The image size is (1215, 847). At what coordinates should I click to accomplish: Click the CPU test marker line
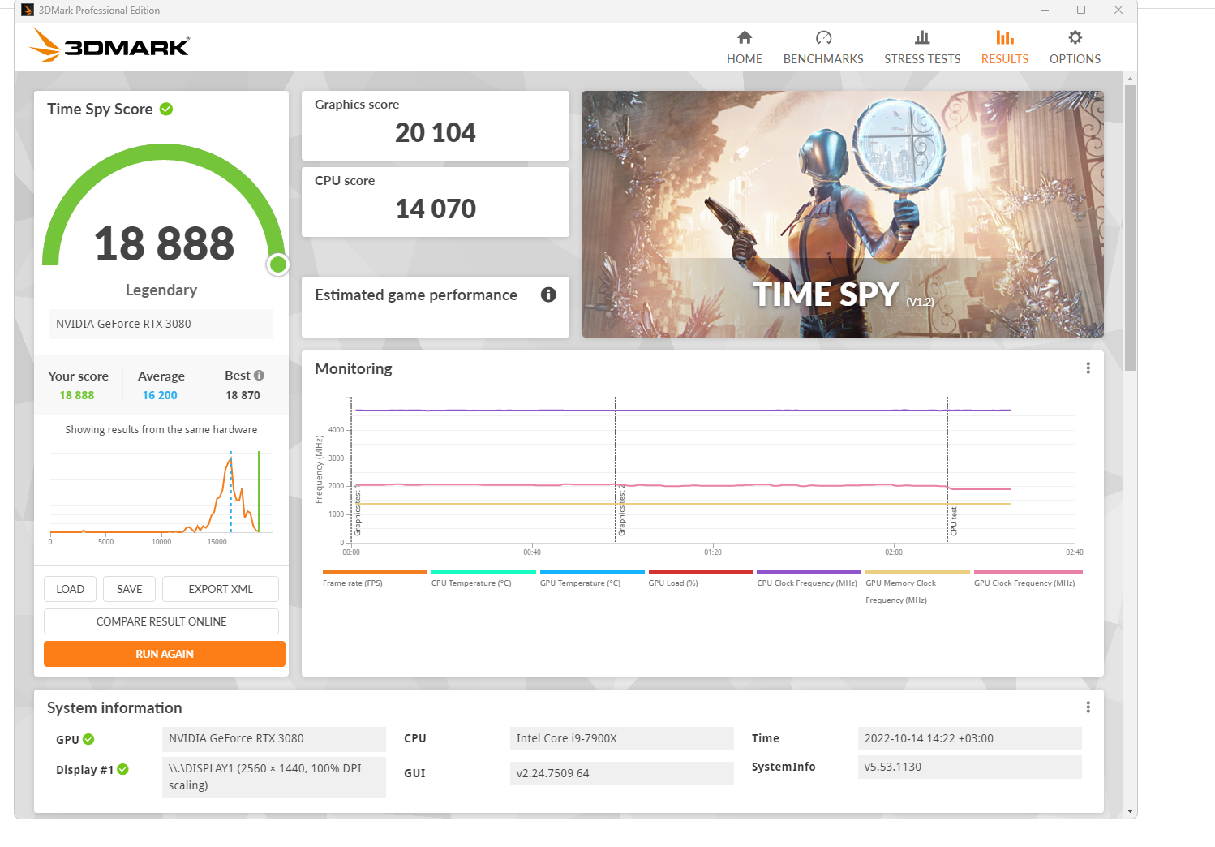pos(947,469)
